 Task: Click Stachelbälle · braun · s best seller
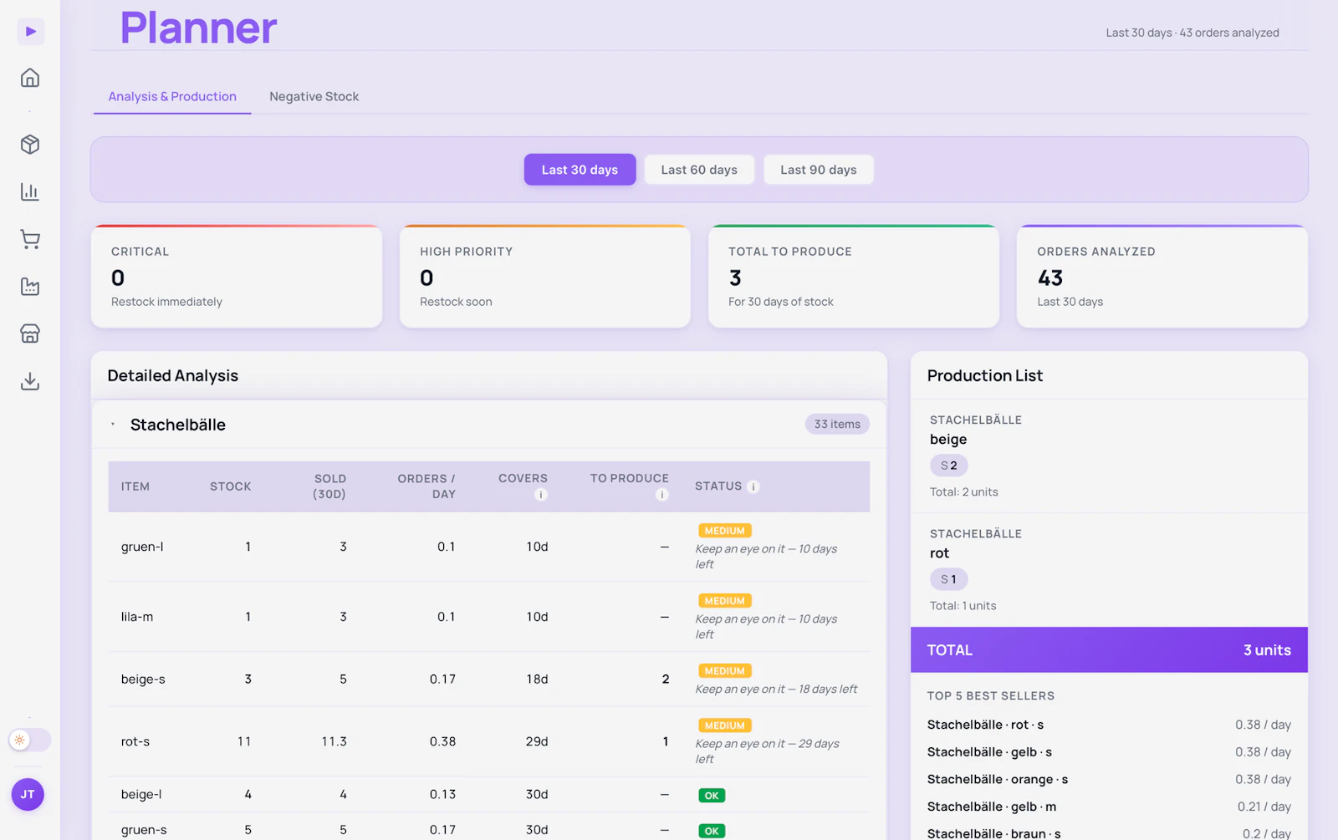click(1109, 833)
